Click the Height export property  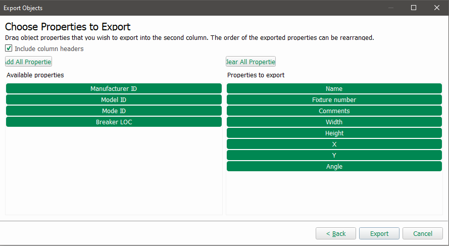(334, 133)
